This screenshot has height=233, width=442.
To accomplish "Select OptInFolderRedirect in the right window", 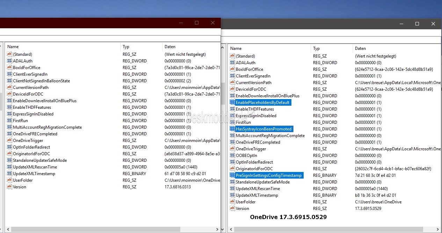I will [x=254, y=162].
